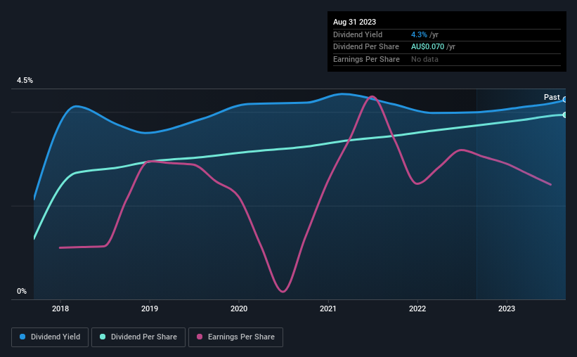Click the tooltip 'Earnings Per Share' row label
This screenshot has width=577, height=357.
[x=366, y=59]
